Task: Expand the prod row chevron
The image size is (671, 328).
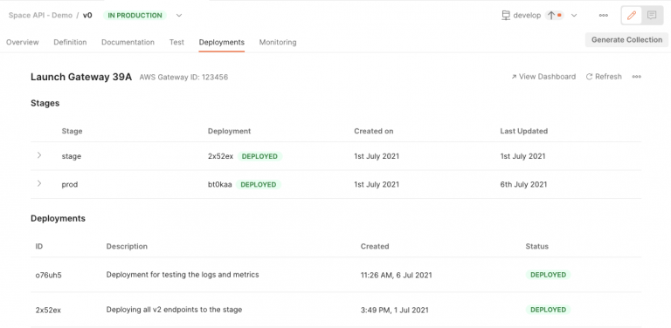Action: [39, 184]
